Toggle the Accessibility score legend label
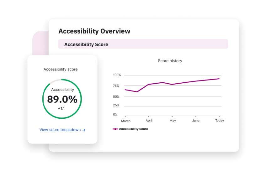This screenshot has height=171, width=261. pyautogui.click(x=133, y=129)
